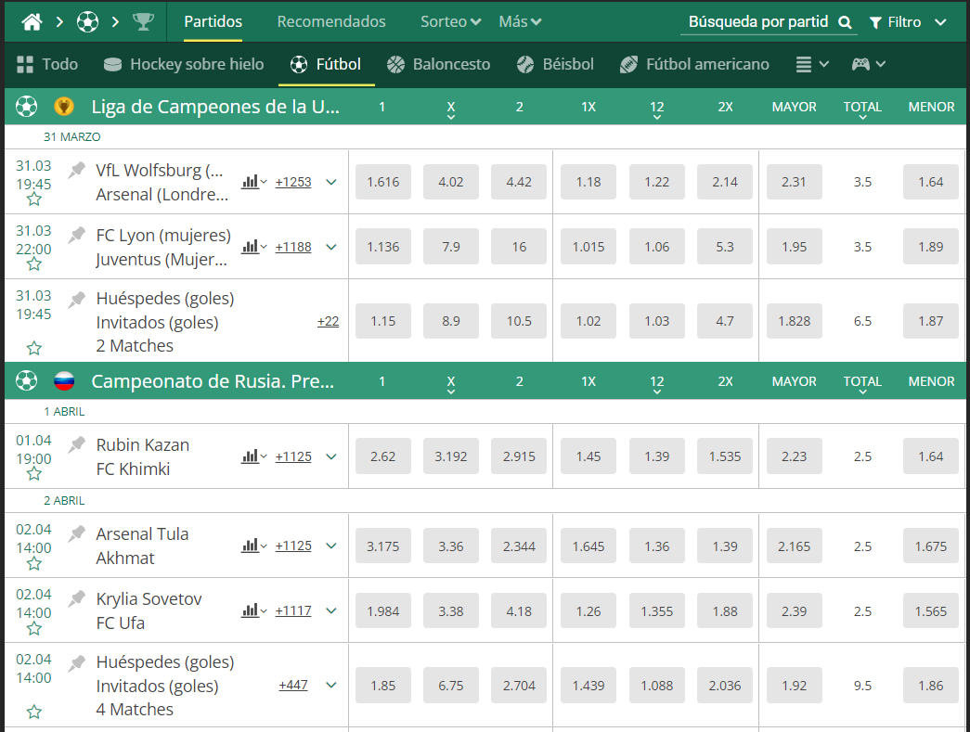The image size is (970, 732).
Task: Select the Fútbol americano tab
Action: pyautogui.click(x=694, y=64)
